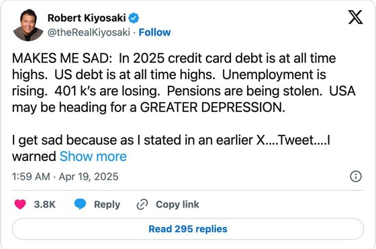Expand the tweet with Show more

(x=93, y=156)
